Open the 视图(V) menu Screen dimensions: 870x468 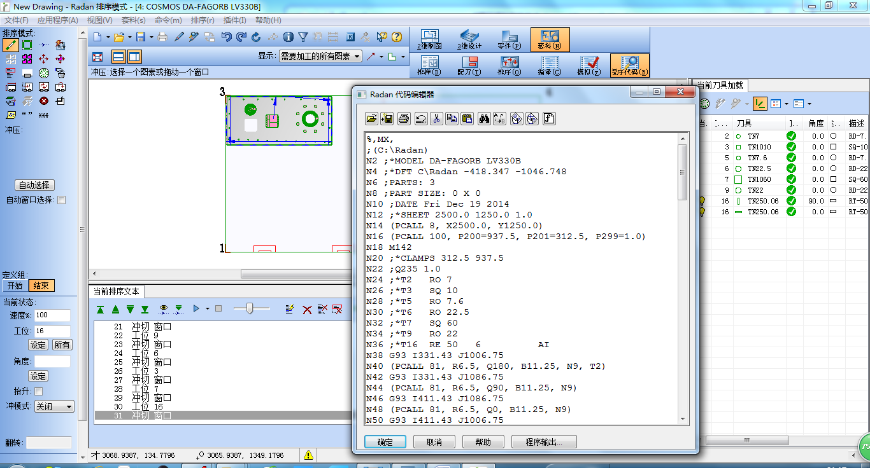[x=100, y=20]
